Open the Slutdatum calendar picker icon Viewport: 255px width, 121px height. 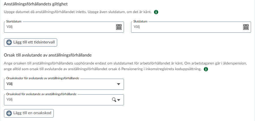[x=246, y=27]
